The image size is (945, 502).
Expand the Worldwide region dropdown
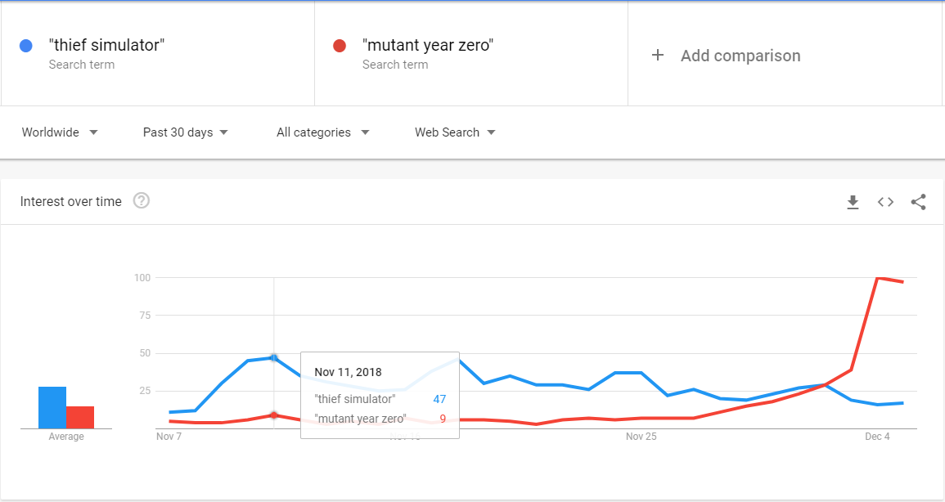[x=60, y=132]
